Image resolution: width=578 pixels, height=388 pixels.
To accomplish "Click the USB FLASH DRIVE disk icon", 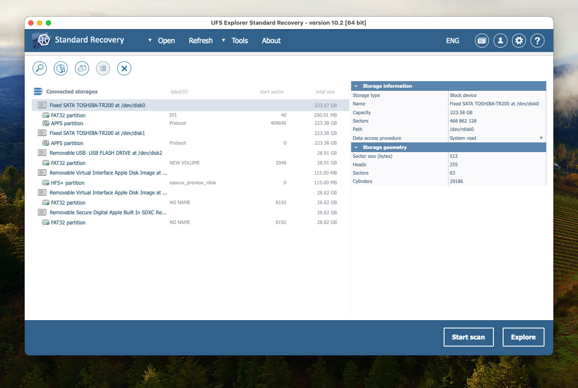I will point(42,153).
